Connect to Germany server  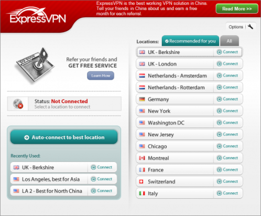point(227,99)
